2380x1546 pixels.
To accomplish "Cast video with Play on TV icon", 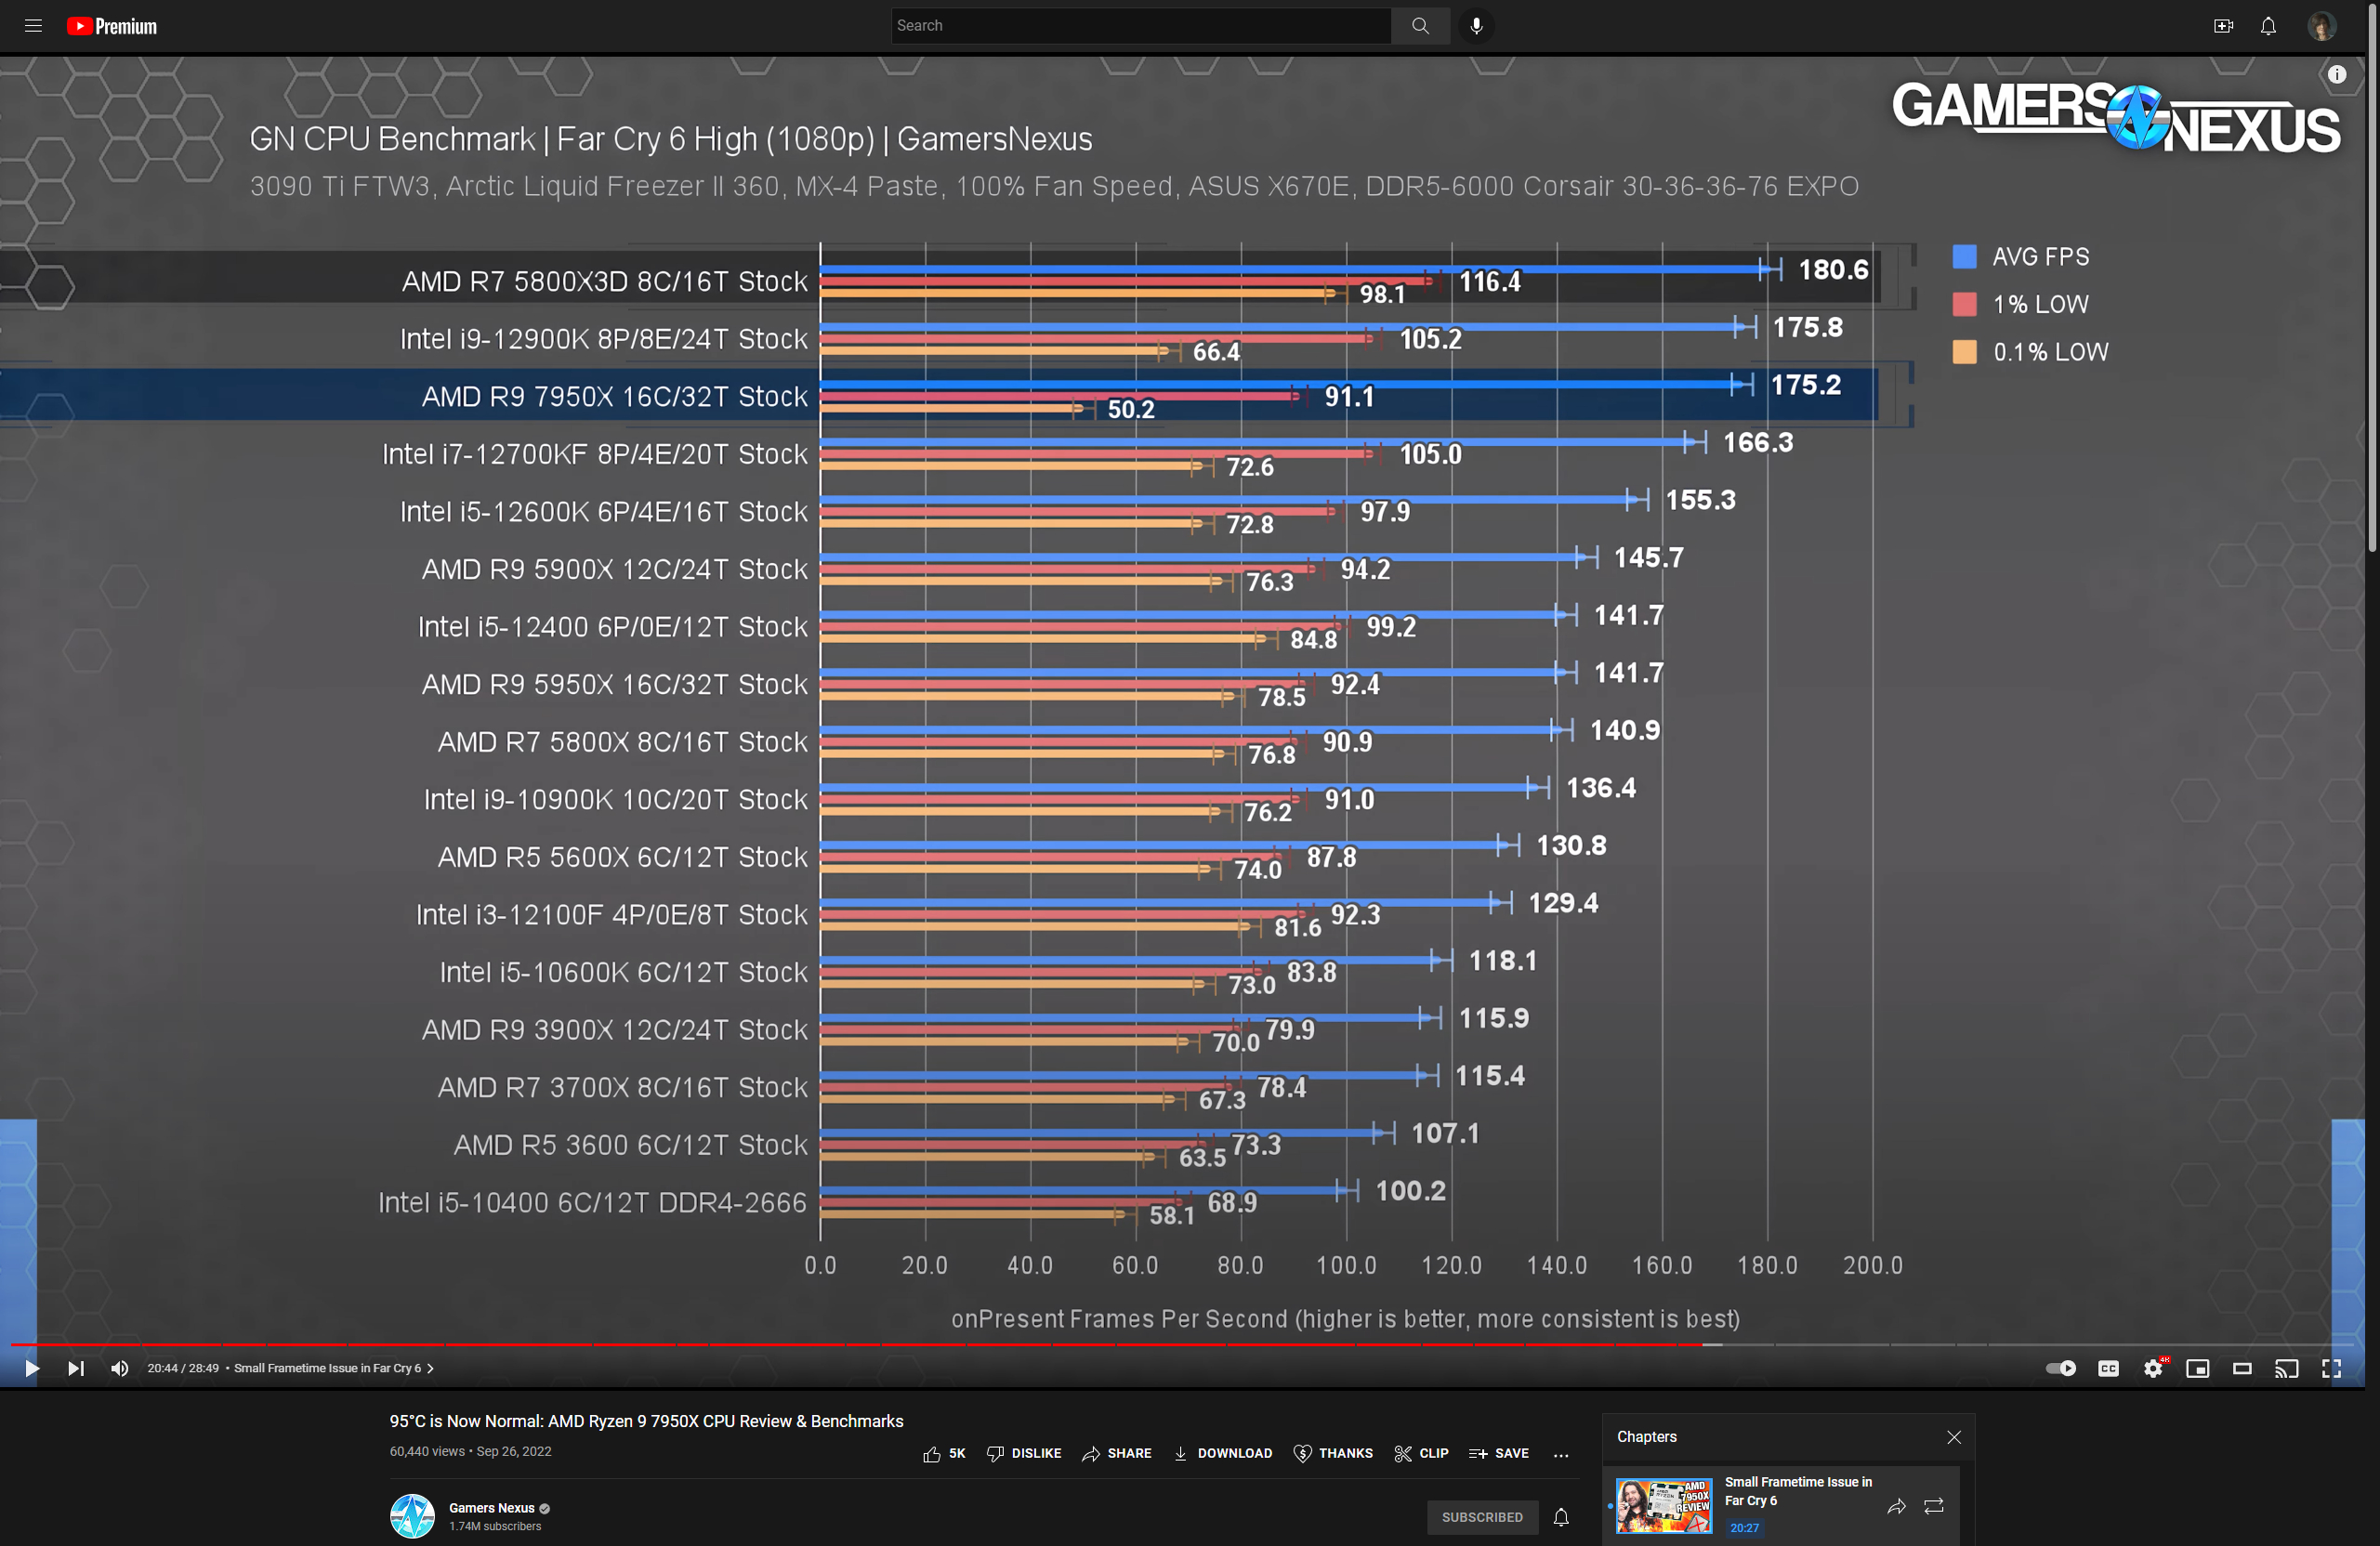I will coord(2286,1368).
